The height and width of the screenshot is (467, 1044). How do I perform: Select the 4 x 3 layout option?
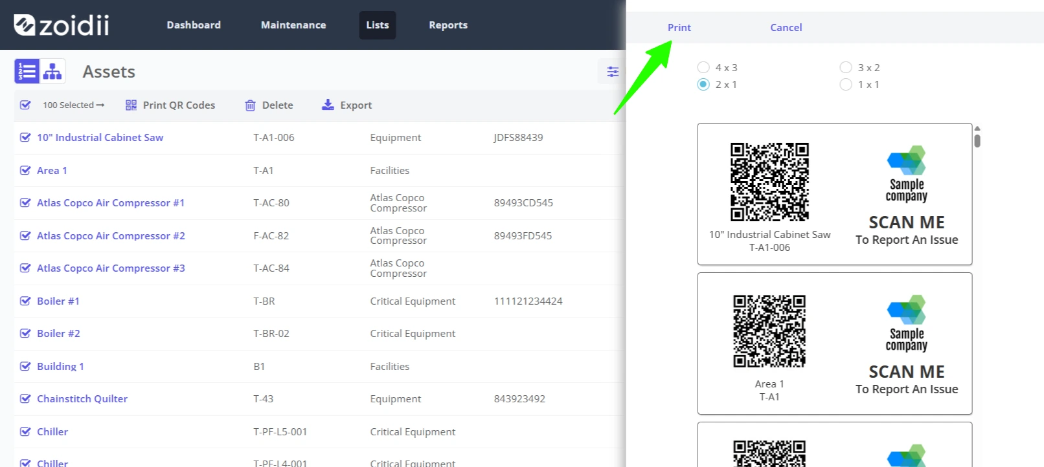tap(703, 67)
